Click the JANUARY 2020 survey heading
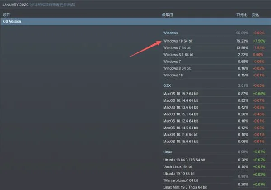 [x=15, y=5]
